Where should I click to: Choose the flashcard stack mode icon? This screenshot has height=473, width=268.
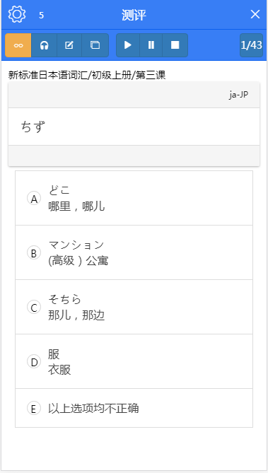coord(95,45)
